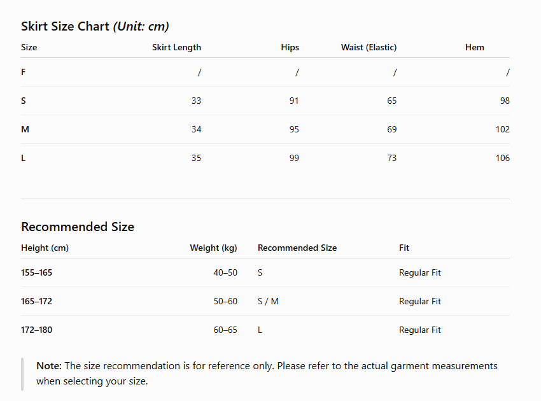Click the waist value 73
The height and width of the screenshot is (401, 541).
391,158
